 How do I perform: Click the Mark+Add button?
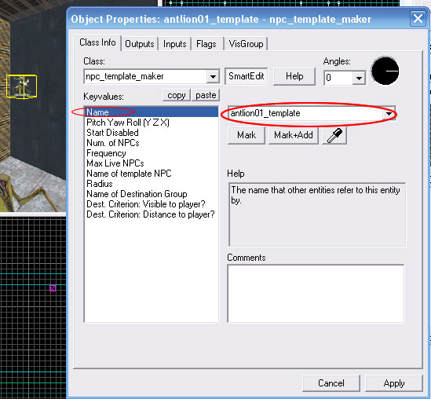point(294,135)
